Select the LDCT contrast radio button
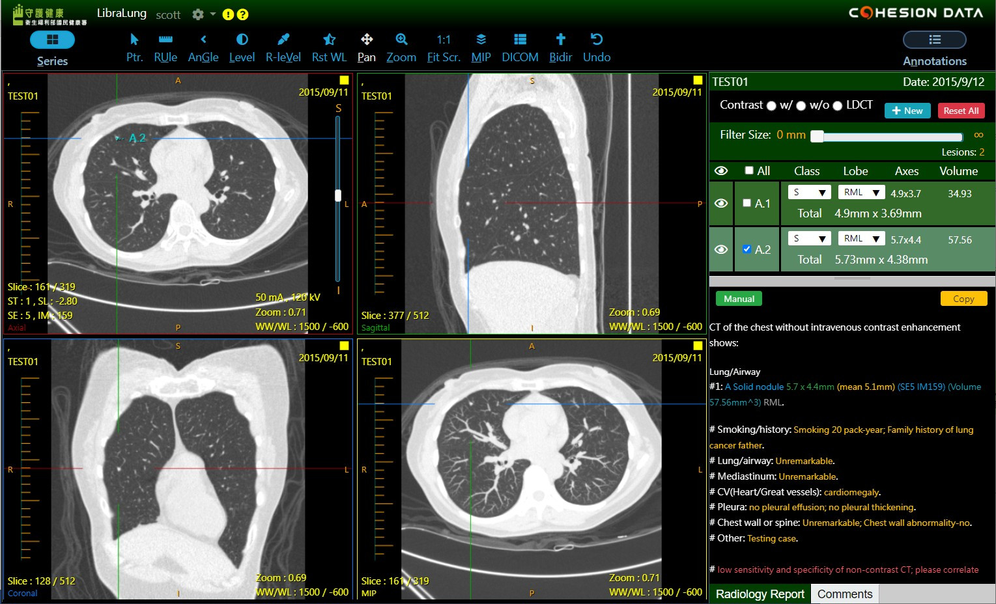This screenshot has height=604, width=996. coord(838,105)
